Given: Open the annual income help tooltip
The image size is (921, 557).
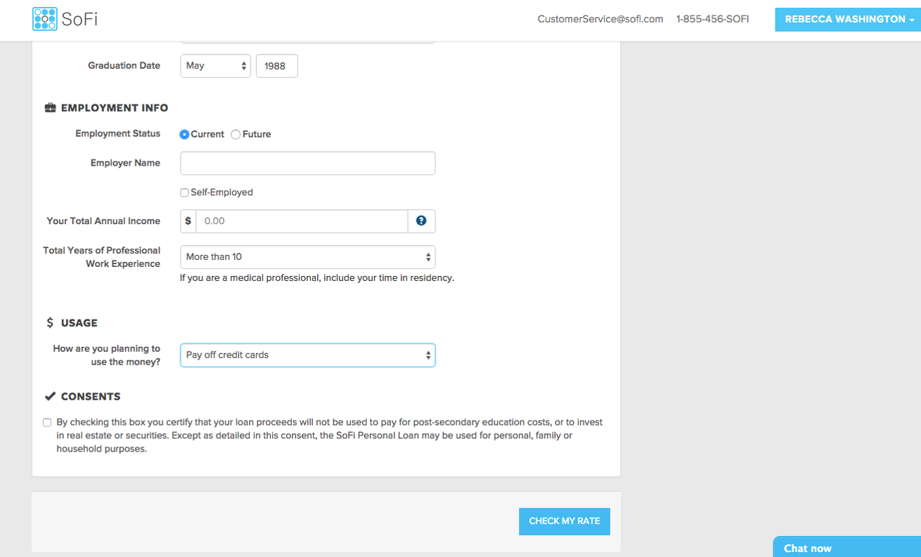Looking at the screenshot, I should [x=421, y=221].
